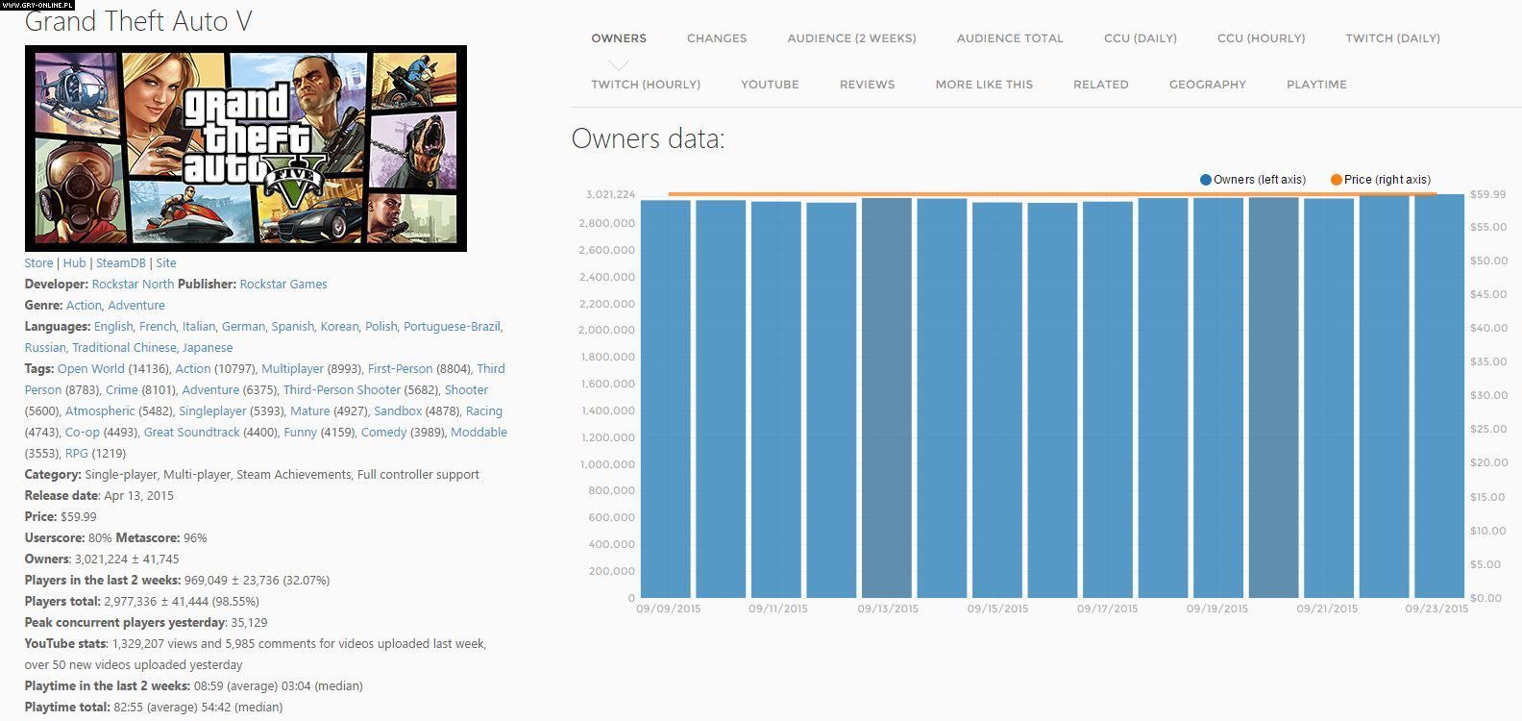Open the Store link
This screenshot has width=1522, height=721.
38,262
